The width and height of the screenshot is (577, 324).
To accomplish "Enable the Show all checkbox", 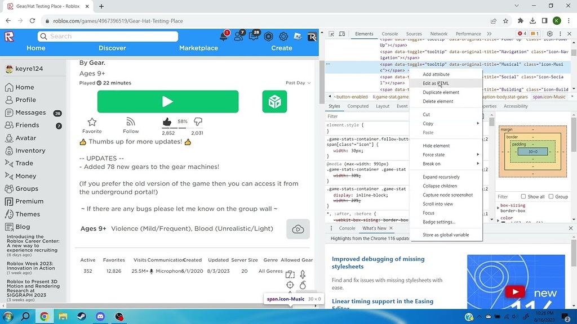I will (523, 196).
